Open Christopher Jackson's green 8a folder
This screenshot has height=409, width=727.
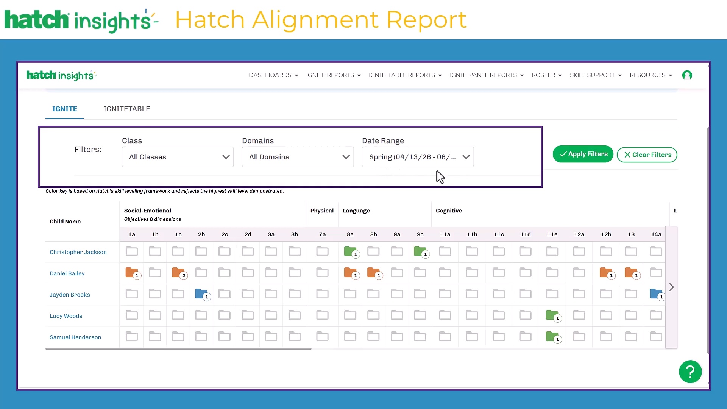[351, 251]
